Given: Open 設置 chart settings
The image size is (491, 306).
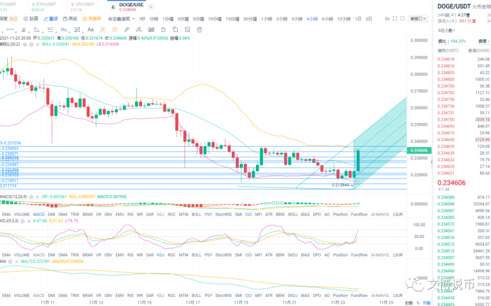Looking at the screenshot, I should (x=31, y=19).
